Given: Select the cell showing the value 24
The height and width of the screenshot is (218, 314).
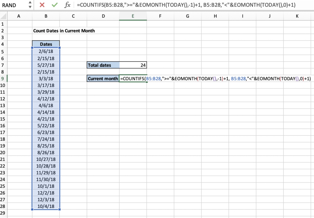Looking at the screenshot, I should (x=133, y=65).
